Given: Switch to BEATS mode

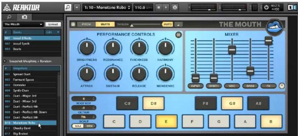Looking at the screenshot, I should (105, 24).
